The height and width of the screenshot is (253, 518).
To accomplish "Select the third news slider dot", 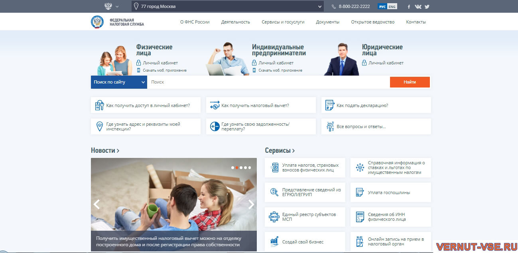I will [242, 167].
